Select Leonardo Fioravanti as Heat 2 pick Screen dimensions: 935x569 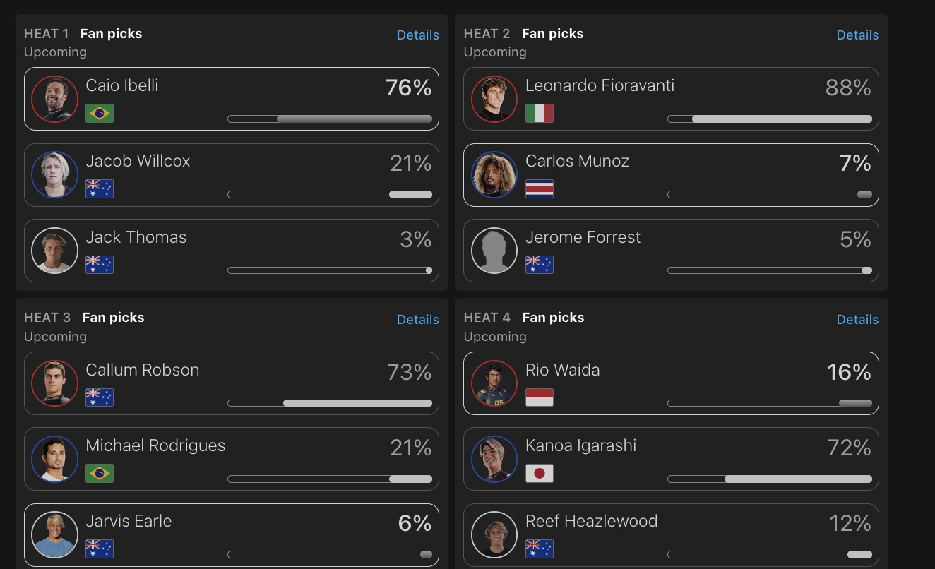pos(671,99)
